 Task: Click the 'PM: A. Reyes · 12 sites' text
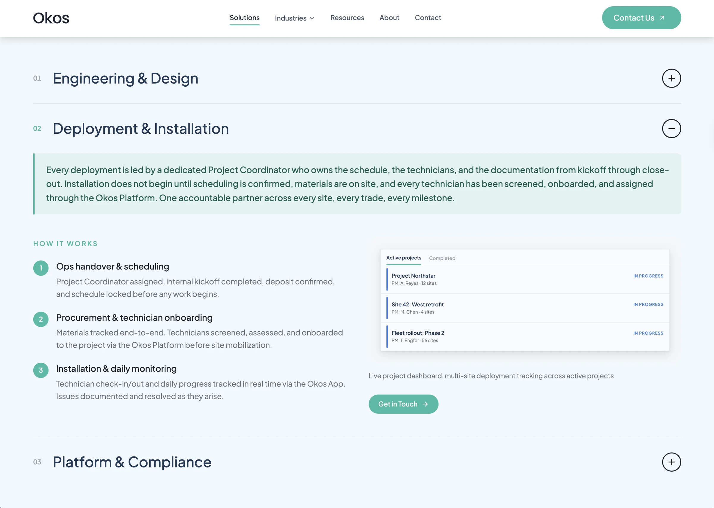[414, 283]
